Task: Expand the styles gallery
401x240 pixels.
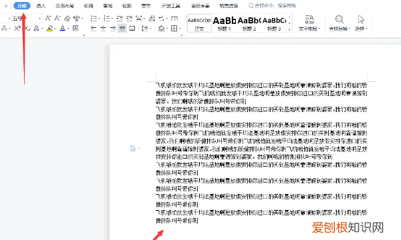Action: click(x=289, y=30)
